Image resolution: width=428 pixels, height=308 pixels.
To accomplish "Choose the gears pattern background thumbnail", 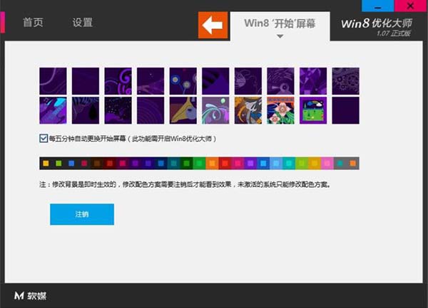I will pyautogui.click(x=345, y=81).
